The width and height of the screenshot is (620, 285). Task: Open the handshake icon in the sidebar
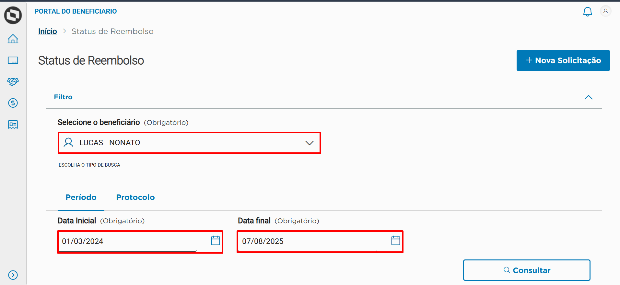click(x=13, y=82)
